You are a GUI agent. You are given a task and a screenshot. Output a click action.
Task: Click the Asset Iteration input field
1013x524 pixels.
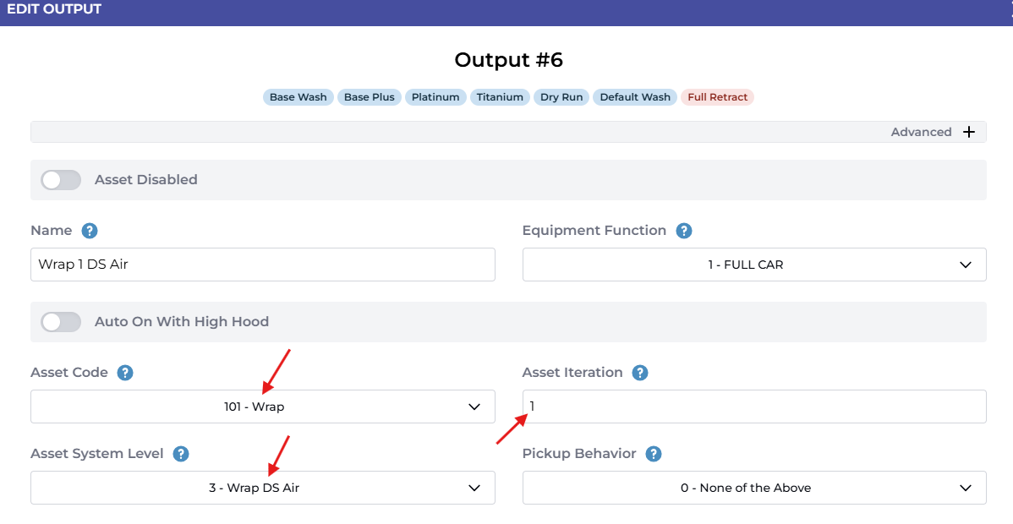(753, 407)
